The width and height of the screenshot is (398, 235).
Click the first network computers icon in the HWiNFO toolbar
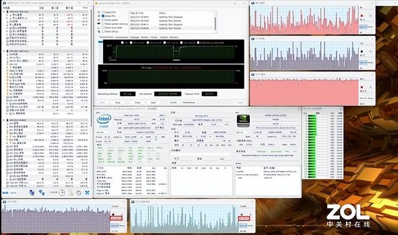pyautogui.click(x=32, y=193)
